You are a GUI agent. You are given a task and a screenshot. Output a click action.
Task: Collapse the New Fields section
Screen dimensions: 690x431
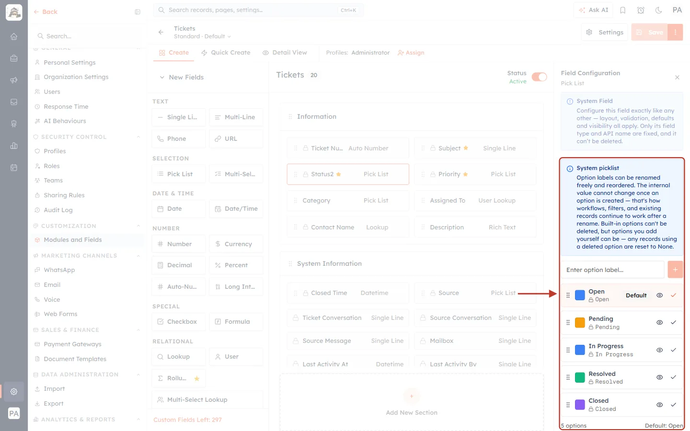pyautogui.click(x=162, y=77)
